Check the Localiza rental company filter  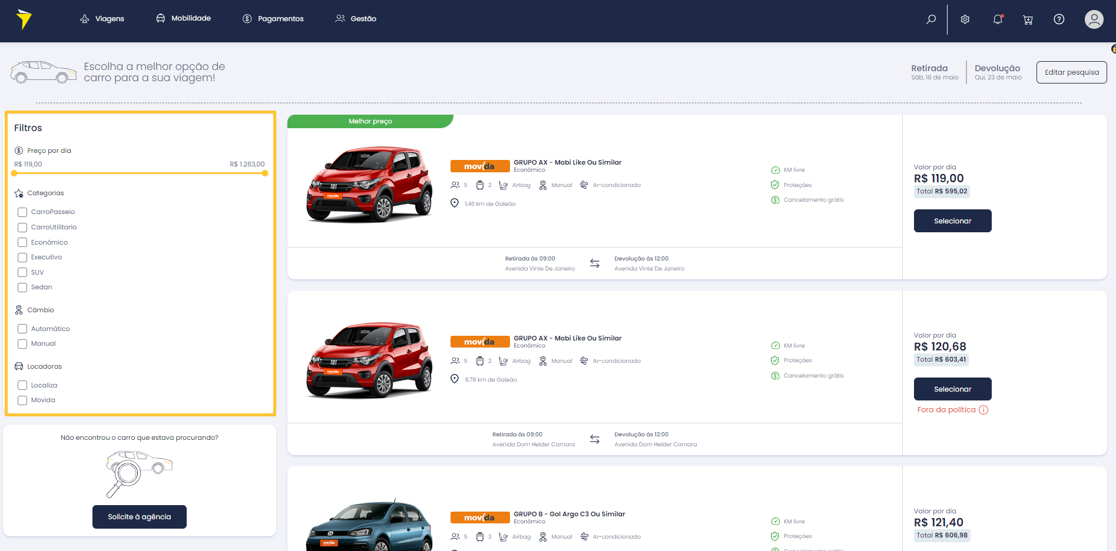click(x=22, y=385)
